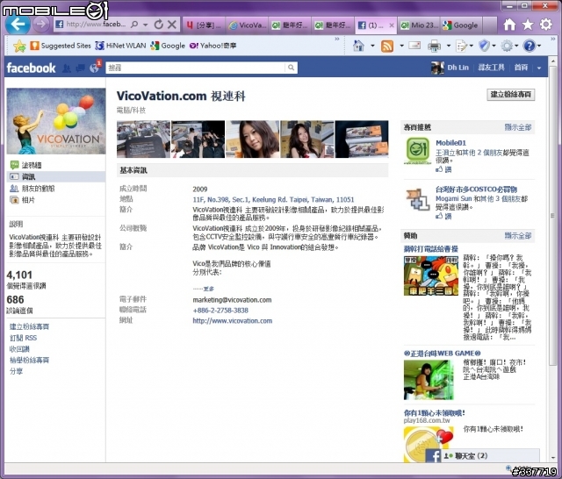The image size is (562, 479).
Task: Open the chat (聊天室) bar
Action: [482, 455]
